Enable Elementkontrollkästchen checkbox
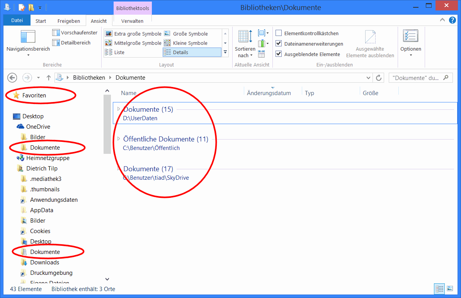The width and height of the screenshot is (461, 298). pyautogui.click(x=279, y=34)
